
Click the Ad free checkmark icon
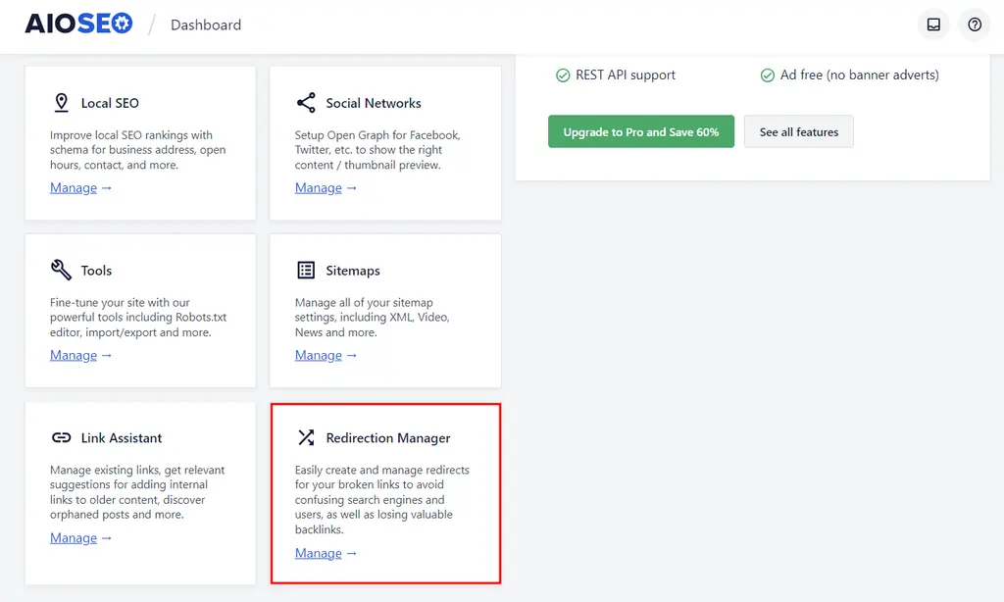768,75
